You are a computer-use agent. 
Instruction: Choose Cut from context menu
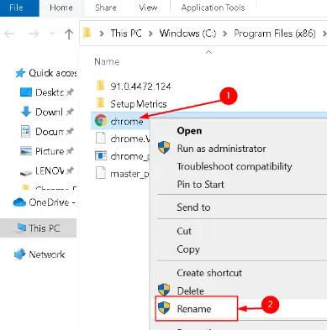184,231
